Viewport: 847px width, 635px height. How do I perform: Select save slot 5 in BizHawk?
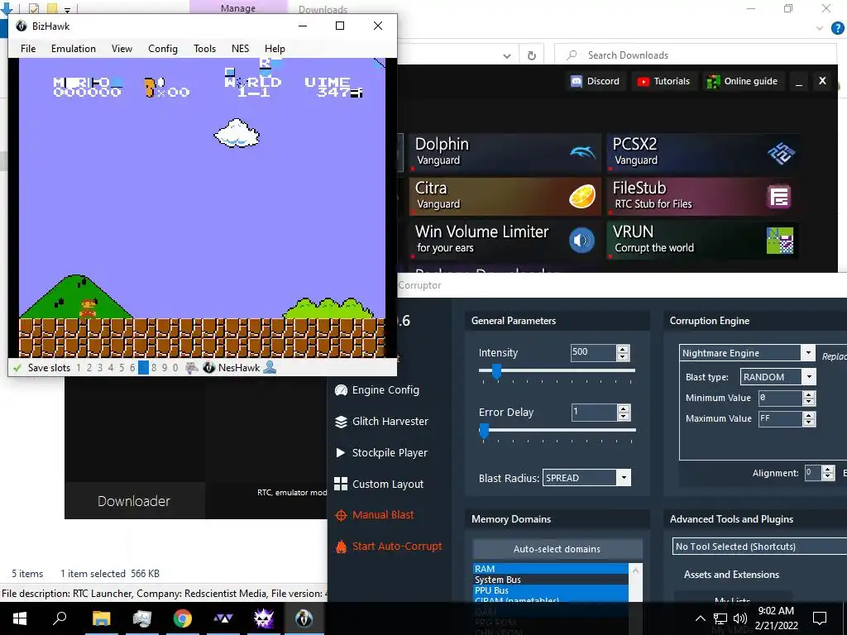[122, 368]
